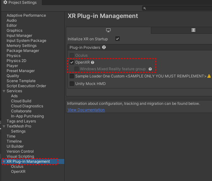212x181 pixels.
Task: Focus the settings search field
Action: [x=177, y=8]
